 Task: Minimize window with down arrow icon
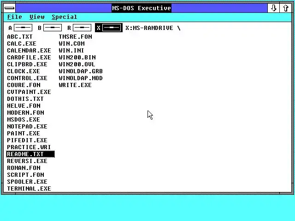coord(273,8)
